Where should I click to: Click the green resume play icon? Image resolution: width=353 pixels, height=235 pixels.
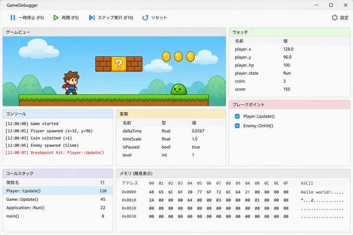(56, 18)
